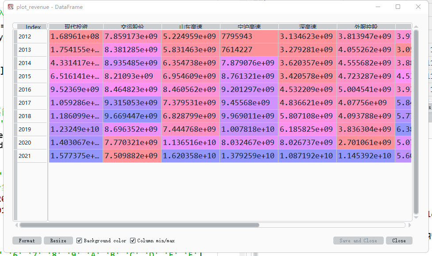The height and width of the screenshot is (256, 432).
Task: Select cell 4.723287e+09
Action: coord(366,76)
